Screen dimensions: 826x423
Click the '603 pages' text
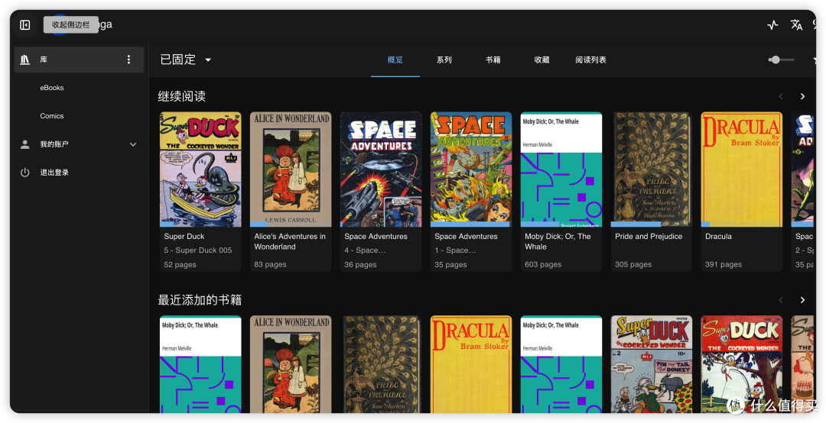tap(542, 265)
